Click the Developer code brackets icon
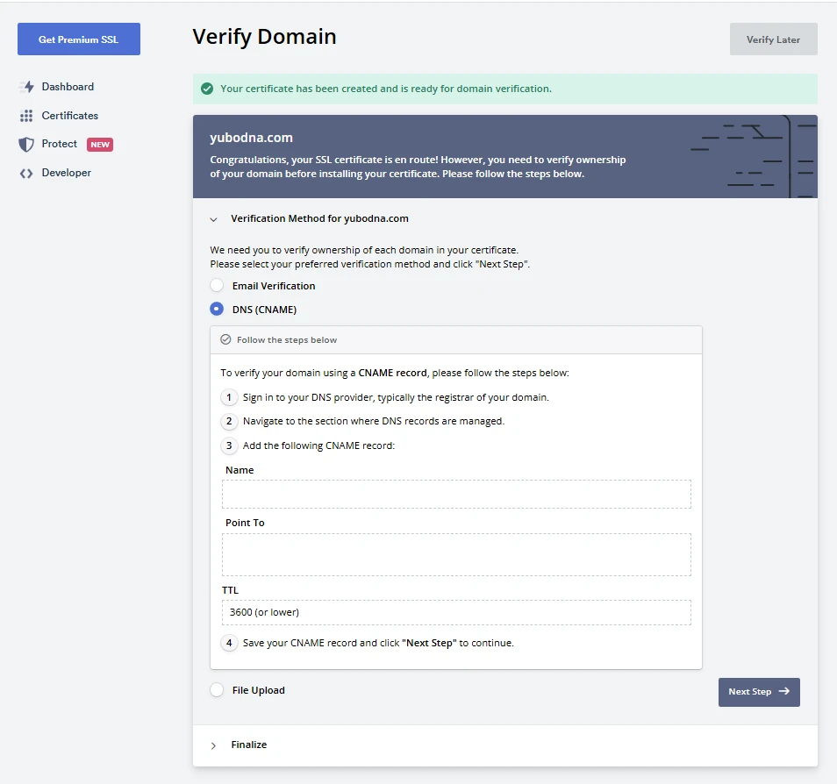This screenshot has width=837, height=784. (26, 173)
